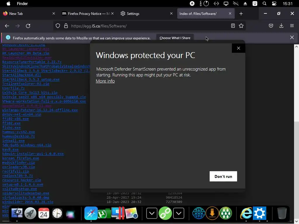This screenshot has width=299, height=224.
Task: Open the network arrows status icon
Action: (216, 3)
